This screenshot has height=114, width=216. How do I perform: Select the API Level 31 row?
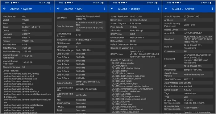pos(189,20)
